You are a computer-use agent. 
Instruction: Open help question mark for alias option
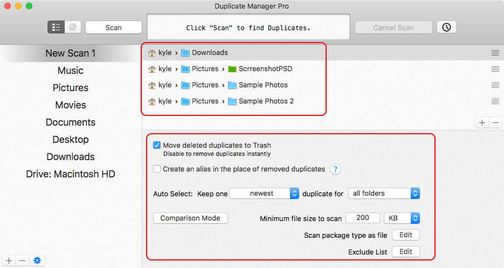point(335,169)
